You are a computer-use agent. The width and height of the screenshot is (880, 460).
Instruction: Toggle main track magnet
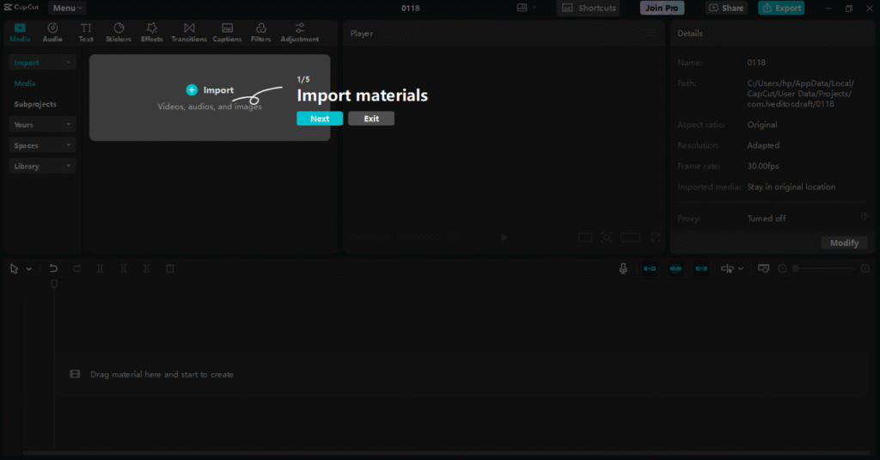coord(650,268)
